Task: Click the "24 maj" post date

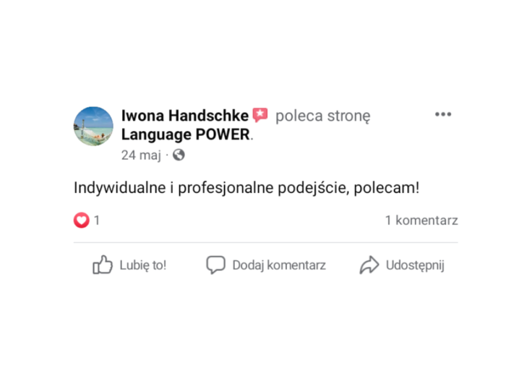Action: pyautogui.click(x=140, y=155)
